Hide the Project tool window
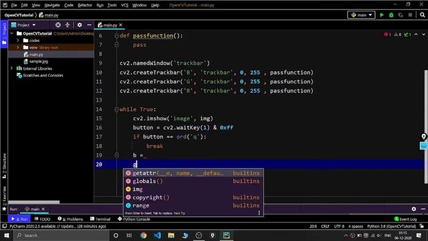The width and height of the screenshot is (428, 241). pyautogui.click(x=89, y=25)
